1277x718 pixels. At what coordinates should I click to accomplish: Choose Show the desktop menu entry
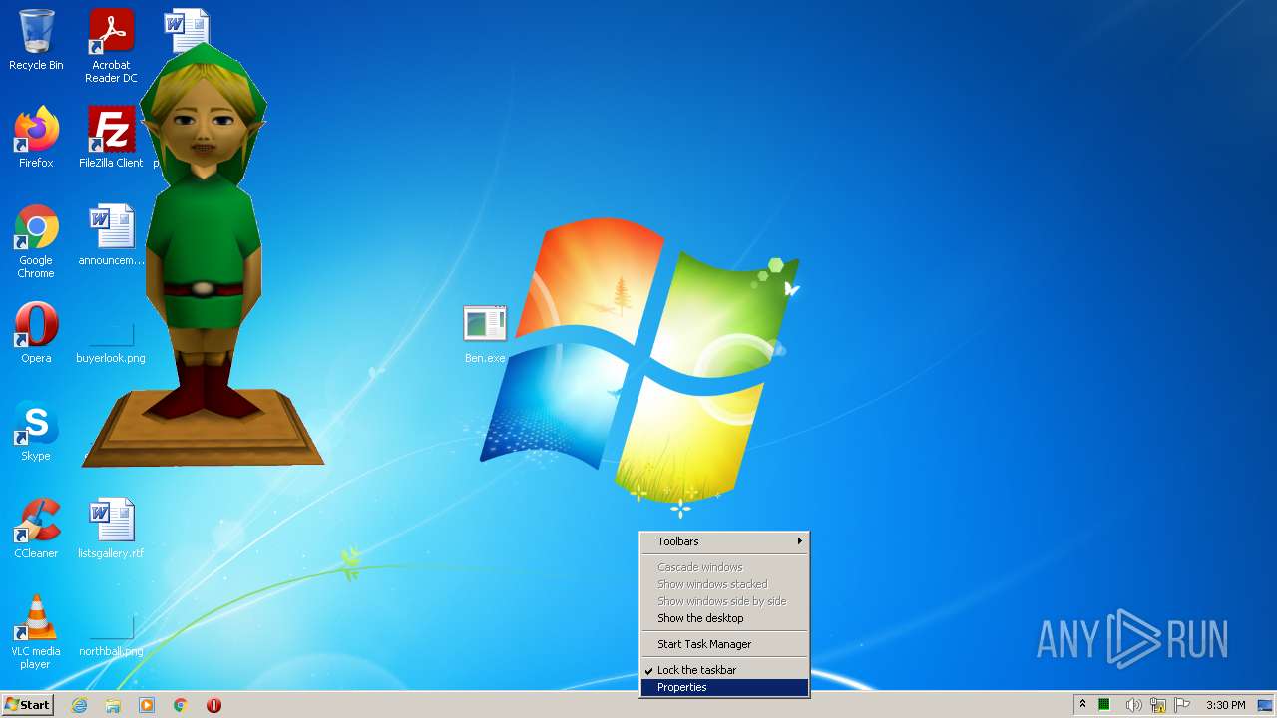click(724, 618)
